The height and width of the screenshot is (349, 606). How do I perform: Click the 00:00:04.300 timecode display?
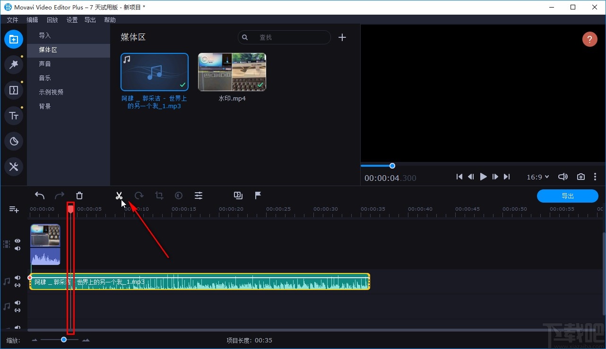tap(390, 178)
